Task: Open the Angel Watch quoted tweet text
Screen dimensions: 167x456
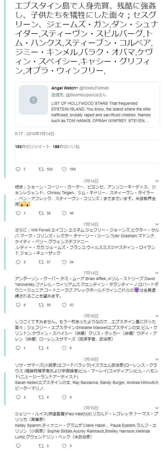Action: point(101,112)
